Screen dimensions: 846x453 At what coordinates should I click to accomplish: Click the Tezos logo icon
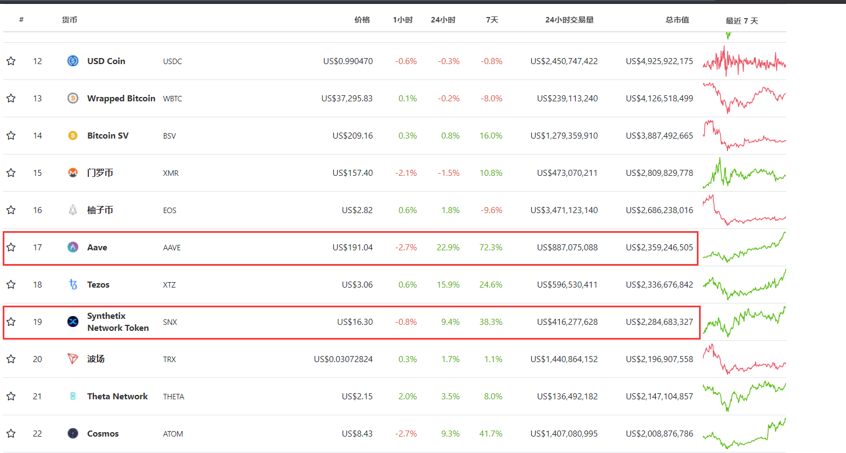(73, 284)
